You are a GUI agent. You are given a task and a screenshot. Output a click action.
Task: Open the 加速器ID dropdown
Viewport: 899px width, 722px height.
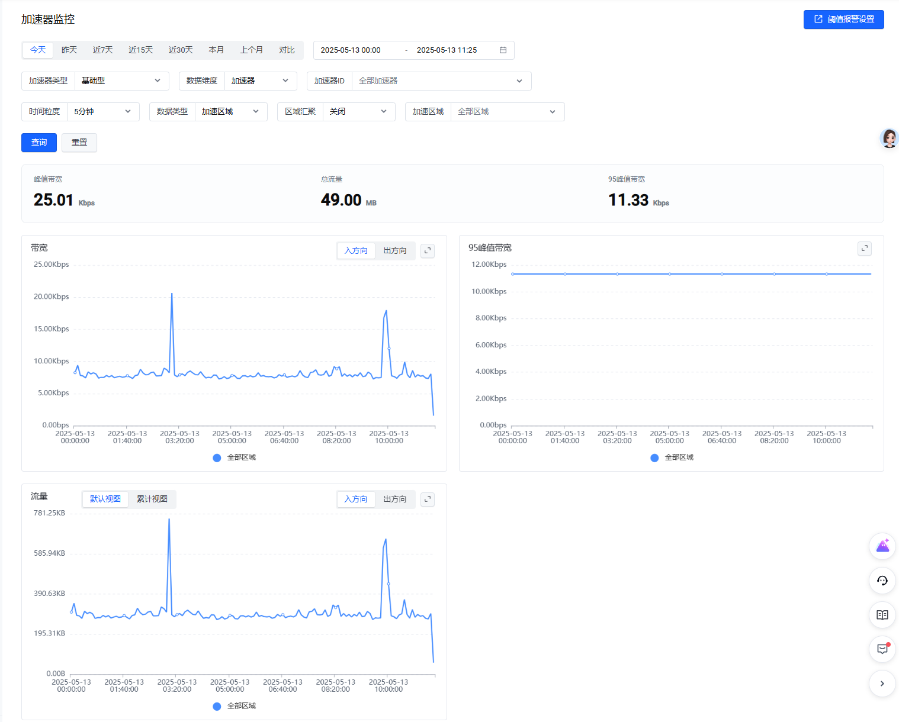pos(441,81)
